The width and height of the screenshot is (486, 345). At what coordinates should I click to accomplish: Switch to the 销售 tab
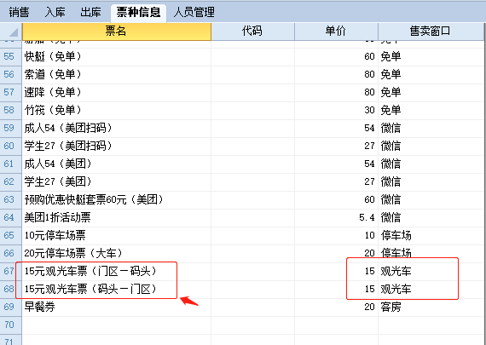[19, 13]
